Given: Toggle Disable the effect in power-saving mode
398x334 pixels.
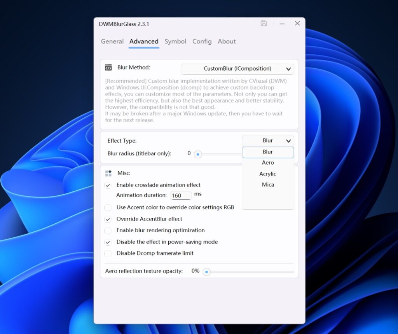Looking at the screenshot, I should point(108,242).
